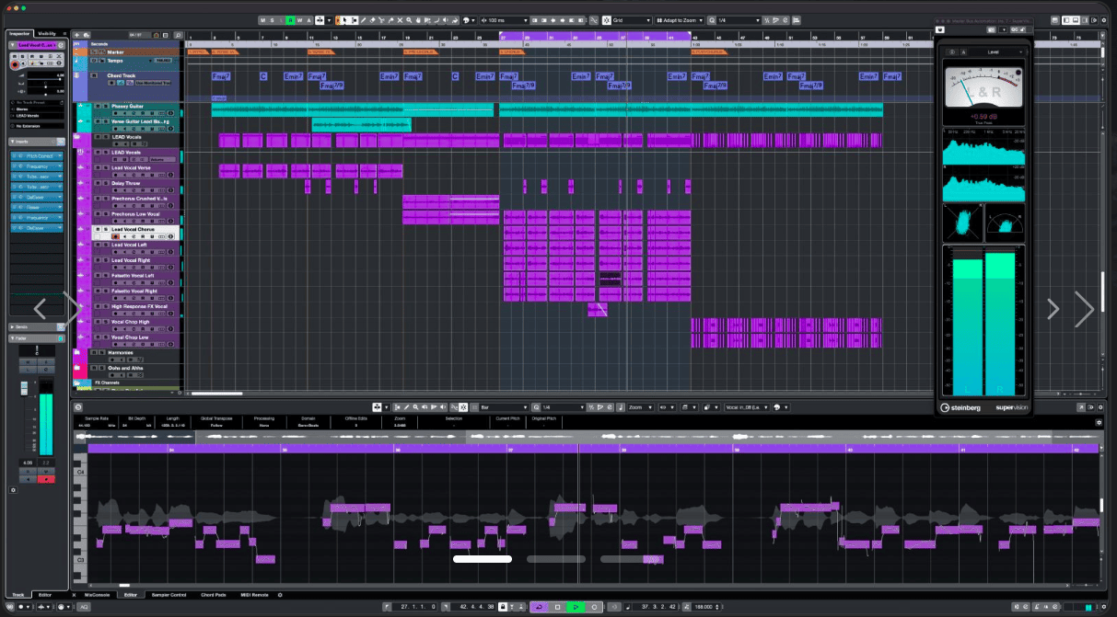Select the Object Selection arrow tool
1117x617 pixels.
click(345, 19)
